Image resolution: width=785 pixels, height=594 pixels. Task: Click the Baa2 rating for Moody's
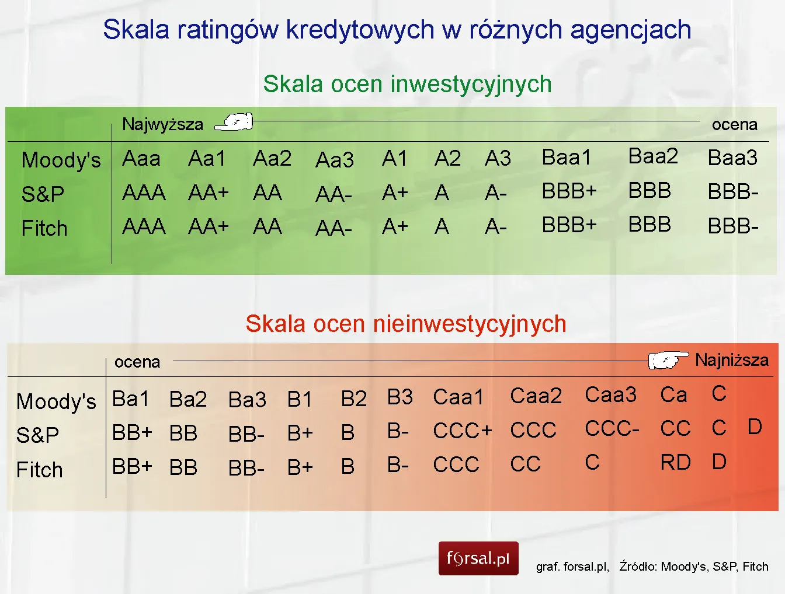coord(653,156)
